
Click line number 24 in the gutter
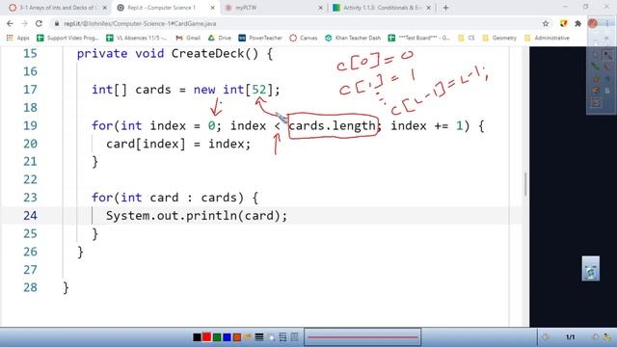pyautogui.click(x=30, y=216)
